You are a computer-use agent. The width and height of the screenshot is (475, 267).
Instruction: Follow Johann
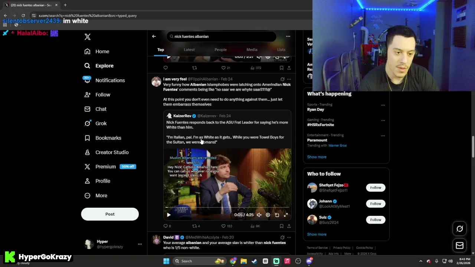point(376,204)
